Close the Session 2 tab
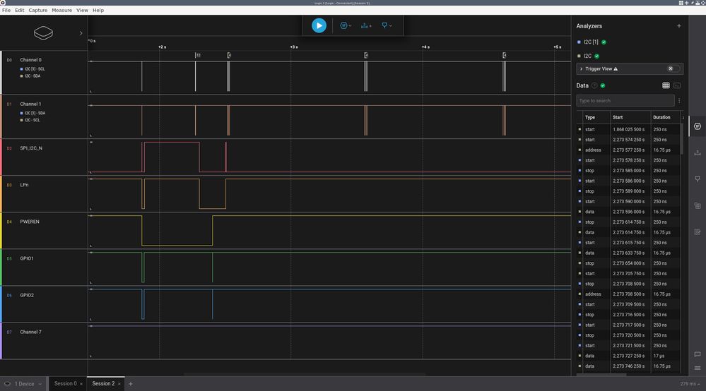The image size is (706, 391). (119, 384)
